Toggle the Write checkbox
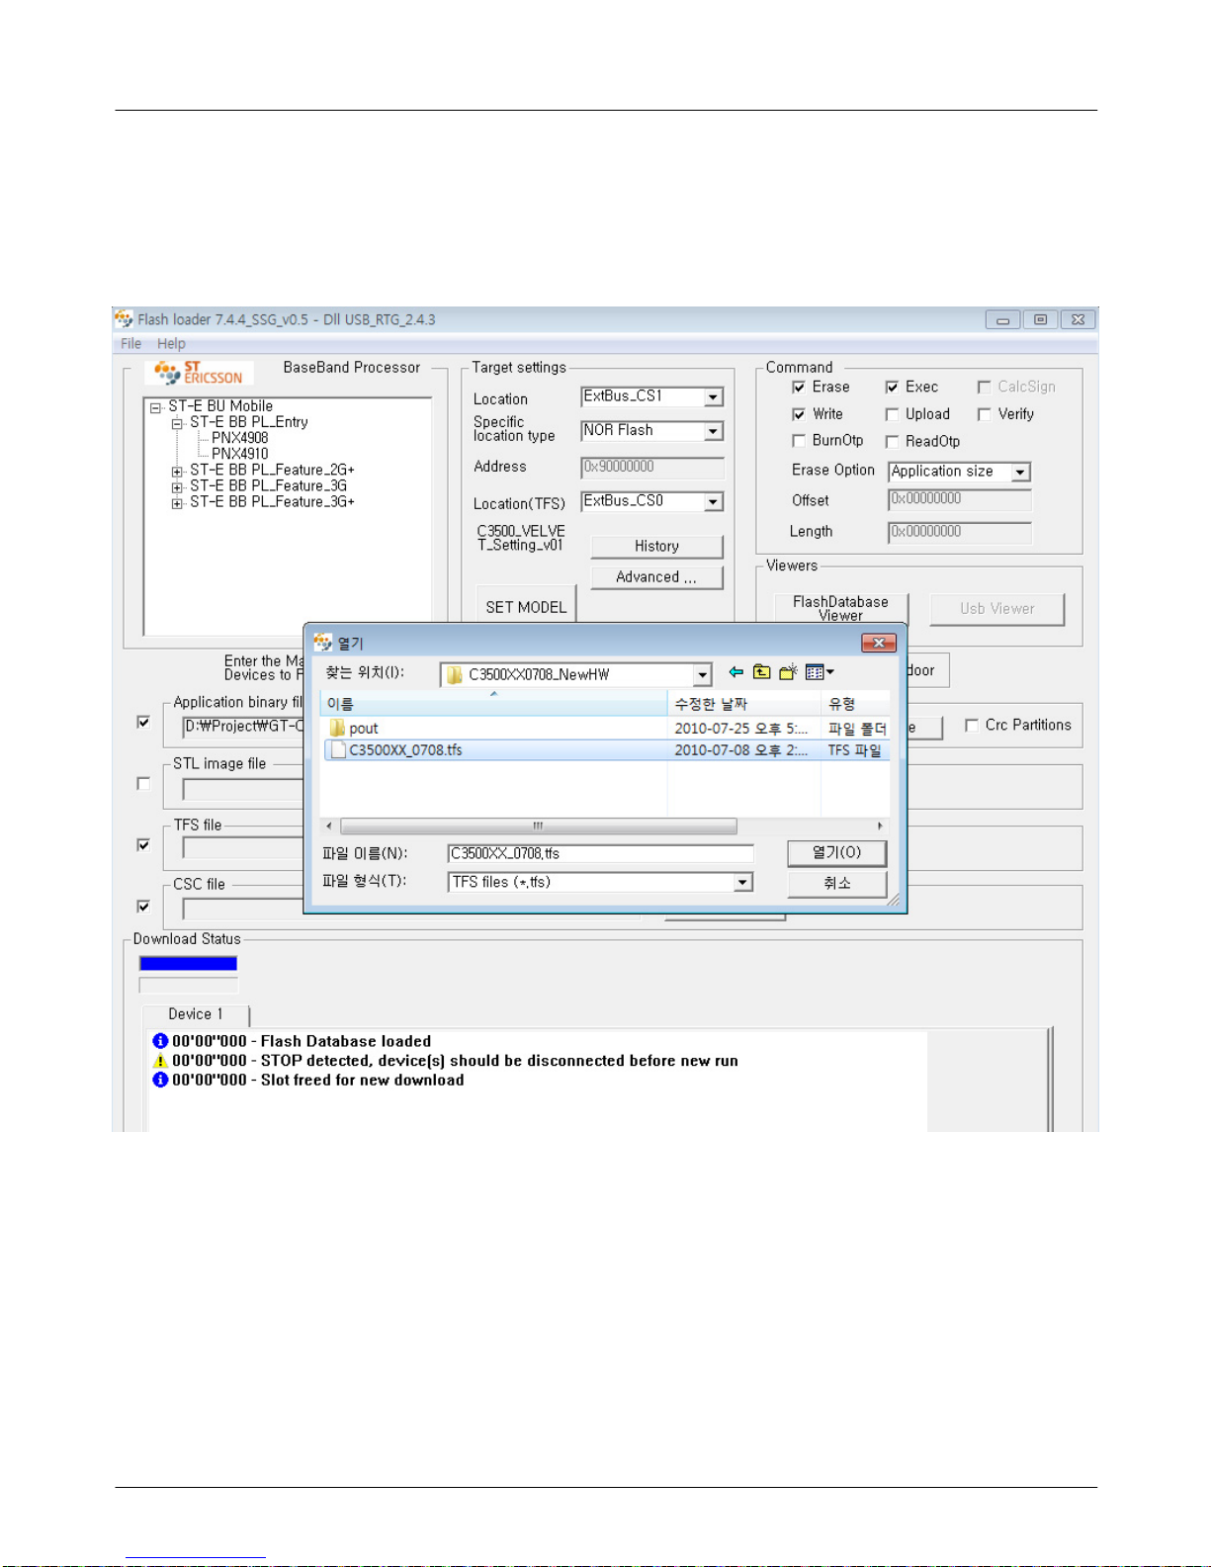The image size is (1211, 1567). [x=799, y=414]
